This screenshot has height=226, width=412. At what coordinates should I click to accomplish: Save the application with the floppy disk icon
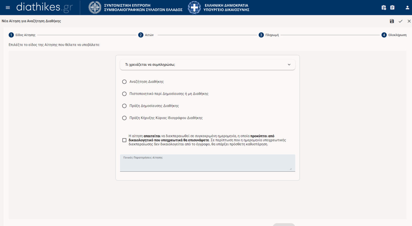392,21
